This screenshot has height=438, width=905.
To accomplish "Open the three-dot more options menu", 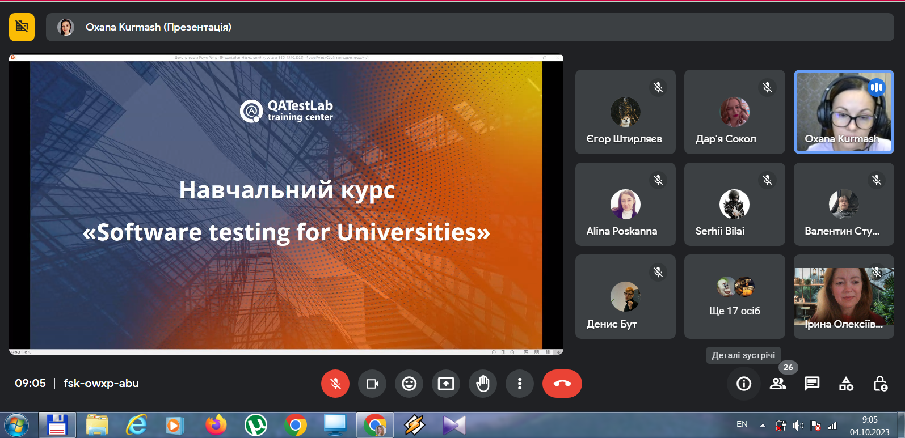I will point(520,384).
